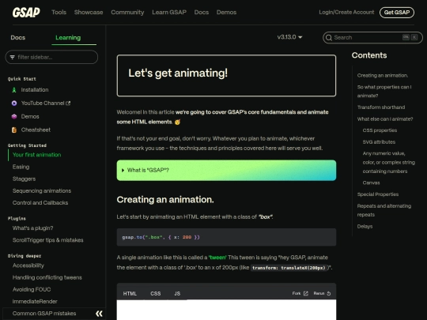Go to Learn GSAP in the navigation bar
The height and width of the screenshot is (320, 427).
(x=169, y=12)
